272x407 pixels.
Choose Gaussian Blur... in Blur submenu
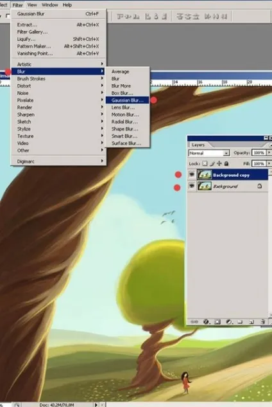pyautogui.click(x=128, y=100)
